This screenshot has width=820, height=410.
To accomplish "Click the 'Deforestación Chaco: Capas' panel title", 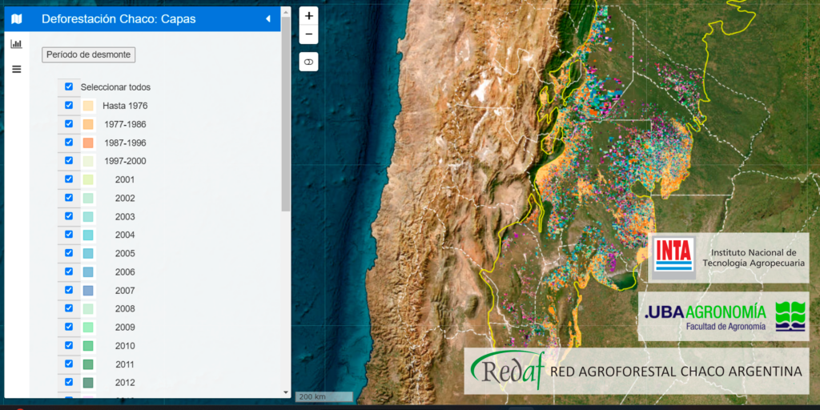I will pos(119,19).
